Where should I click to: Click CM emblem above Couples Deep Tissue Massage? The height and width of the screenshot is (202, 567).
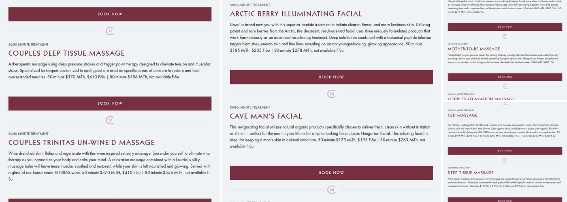[110, 31]
